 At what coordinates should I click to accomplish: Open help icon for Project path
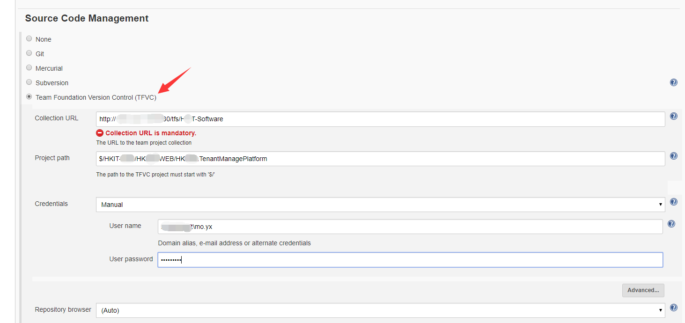(674, 156)
